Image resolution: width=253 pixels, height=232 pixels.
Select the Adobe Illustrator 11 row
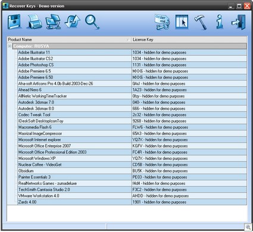pos(132,52)
